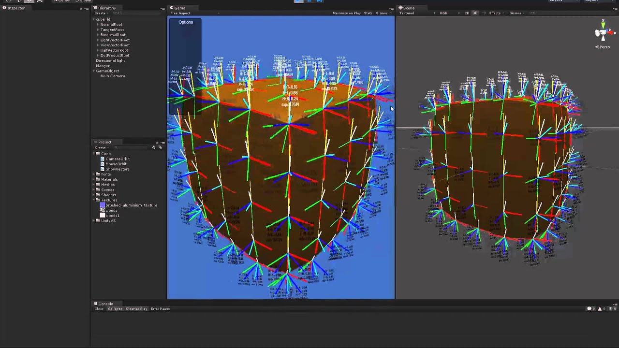Select Main Camera in Hierarchy
The height and width of the screenshot is (348, 619).
click(113, 76)
